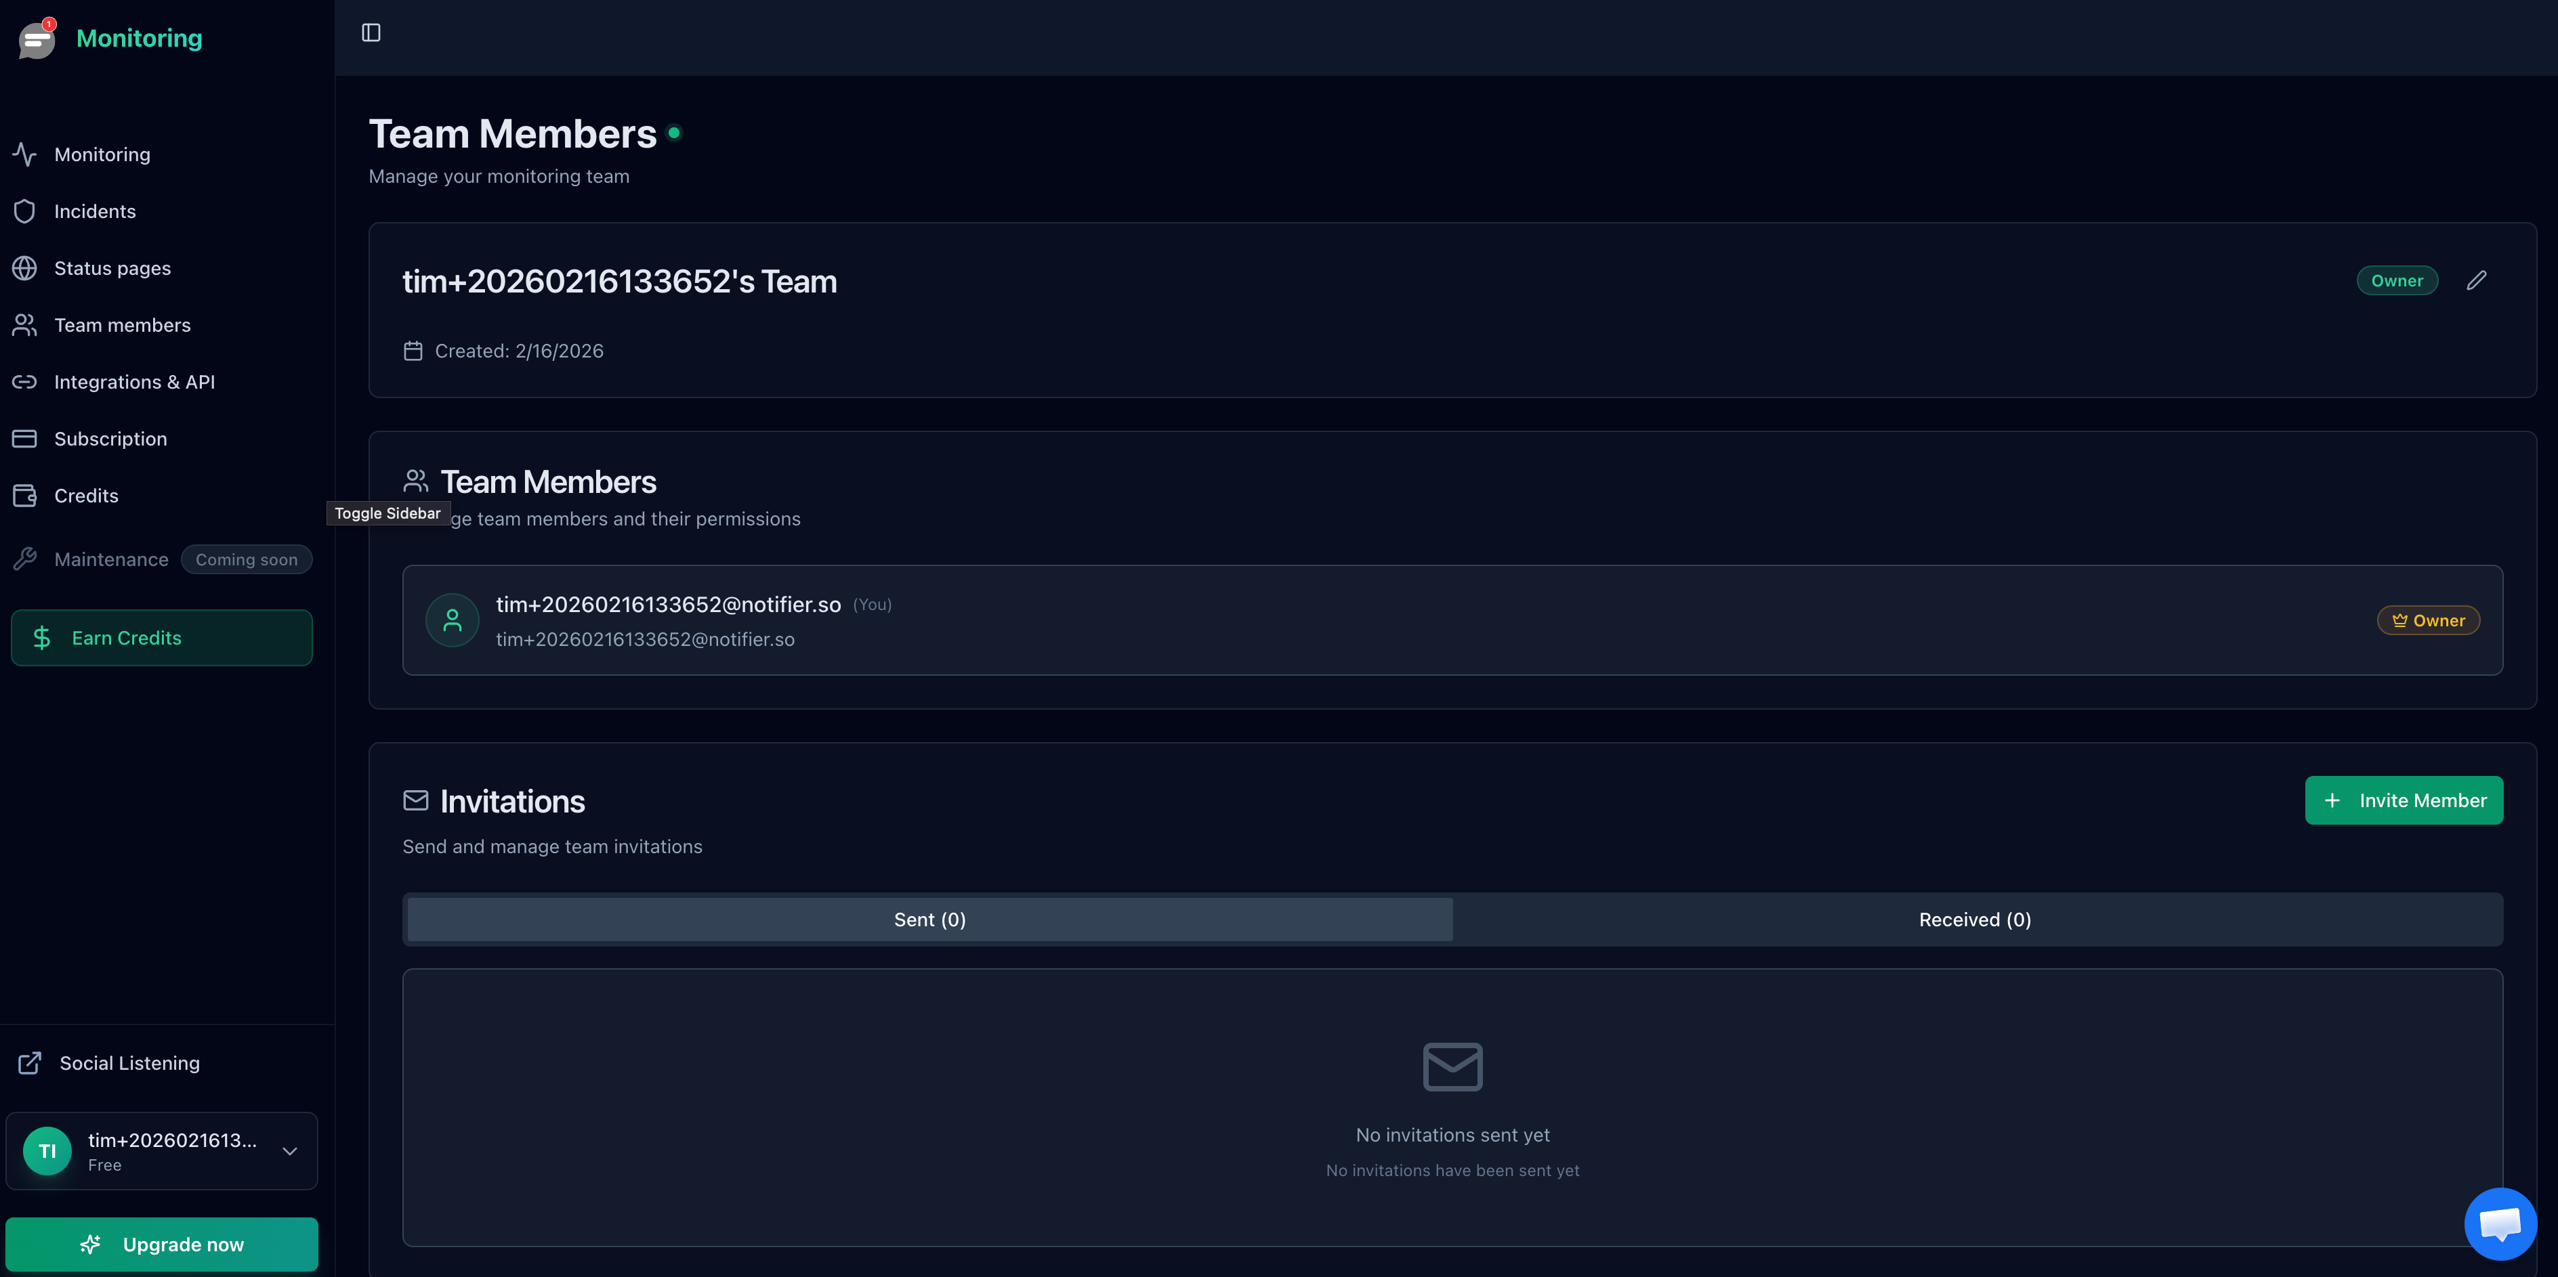Expand the account dropdown chevron
The image size is (2558, 1277).
290,1152
